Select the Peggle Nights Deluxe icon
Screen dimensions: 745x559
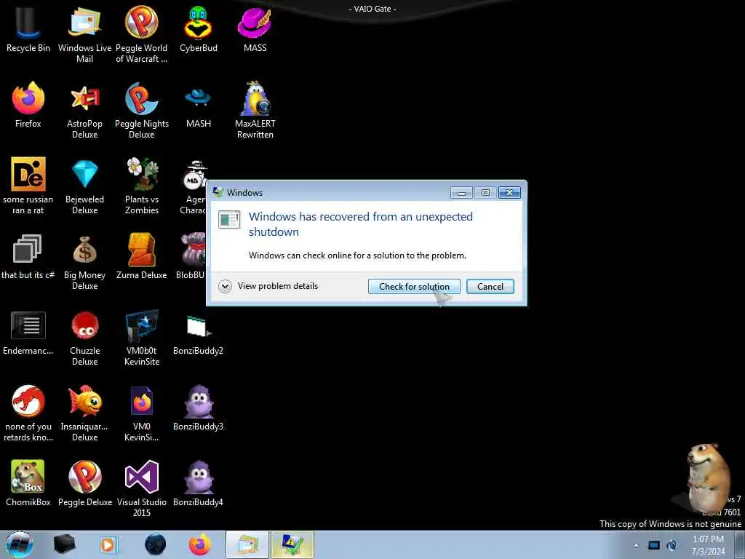point(142,111)
